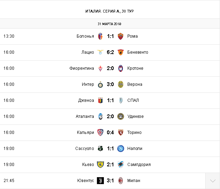
Task: Click the Napoli club crest icon
Action: [x=121, y=149]
